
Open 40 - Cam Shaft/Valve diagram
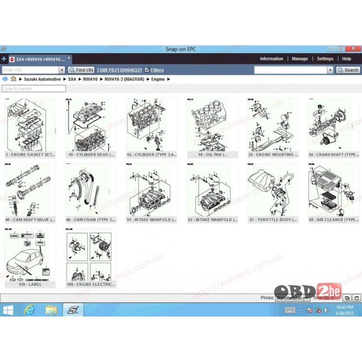tap(30, 193)
